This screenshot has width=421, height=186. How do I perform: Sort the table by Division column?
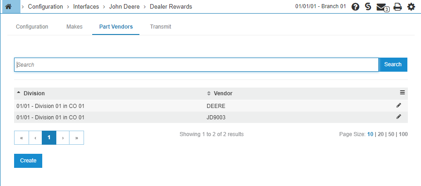tap(34, 93)
